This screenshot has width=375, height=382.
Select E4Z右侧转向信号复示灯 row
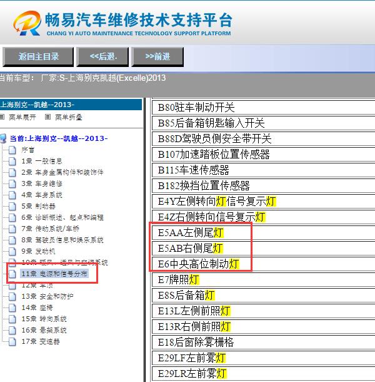click(263, 217)
